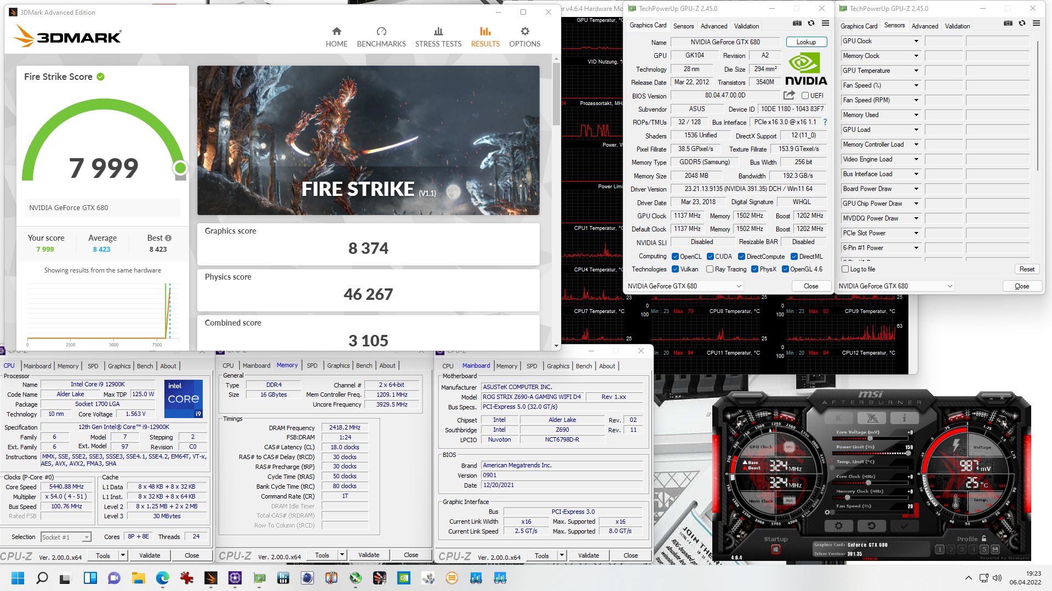Toggle UEFI checkbox in GPU-Z
1052x591 pixels.
(x=805, y=96)
